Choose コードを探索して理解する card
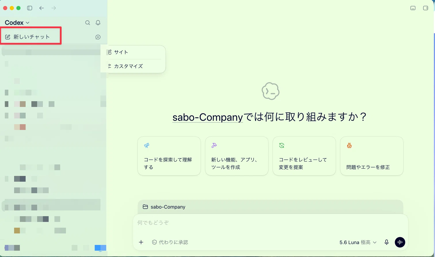Screen dimensions: 435x257 tap(169, 156)
